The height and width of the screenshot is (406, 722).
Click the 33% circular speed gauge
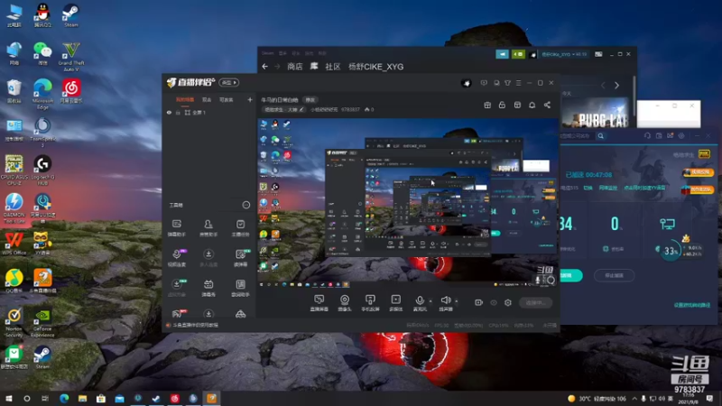pyautogui.click(x=671, y=251)
